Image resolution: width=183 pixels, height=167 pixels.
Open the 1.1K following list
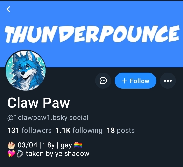(x=79, y=130)
